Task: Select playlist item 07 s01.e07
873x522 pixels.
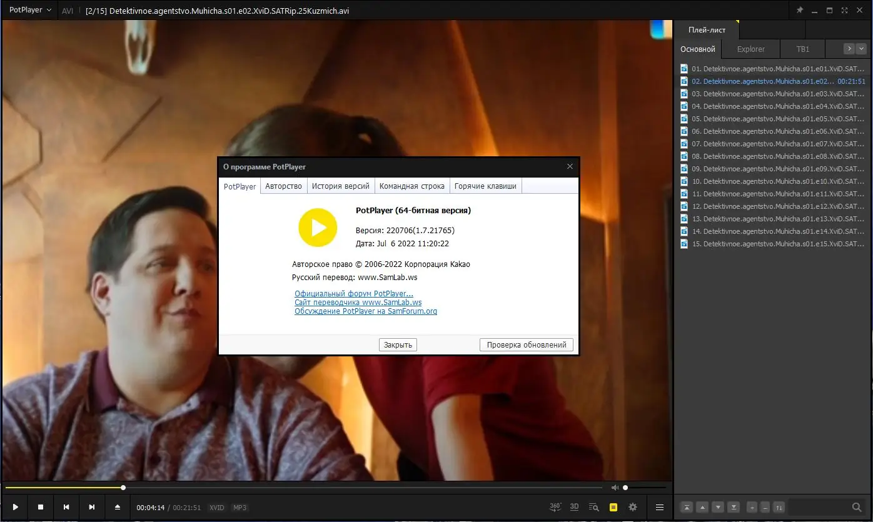Action: (773, 144)
